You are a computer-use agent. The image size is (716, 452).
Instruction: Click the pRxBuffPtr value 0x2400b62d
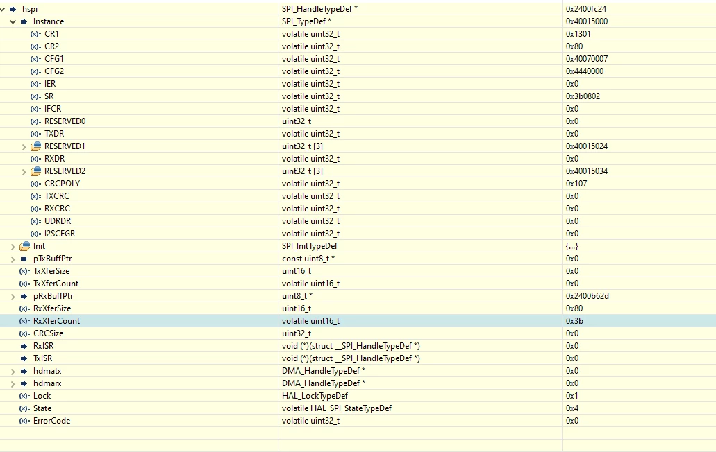pyautogui.click(x=588, y=296)
